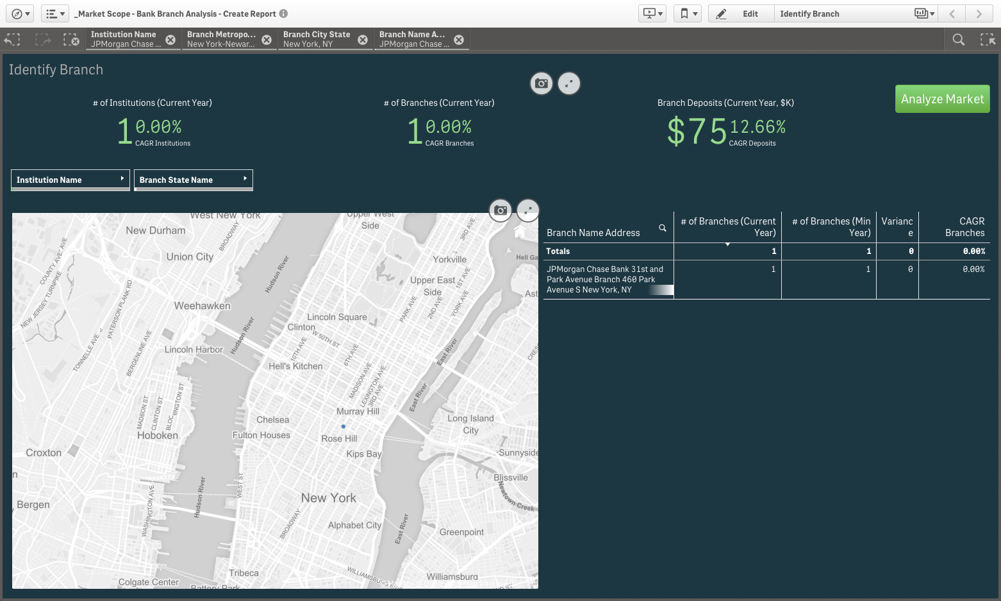The width and height of the screenshot is (1001, 601).
Task: Expand the Institution Name filter
Action: 70,180
